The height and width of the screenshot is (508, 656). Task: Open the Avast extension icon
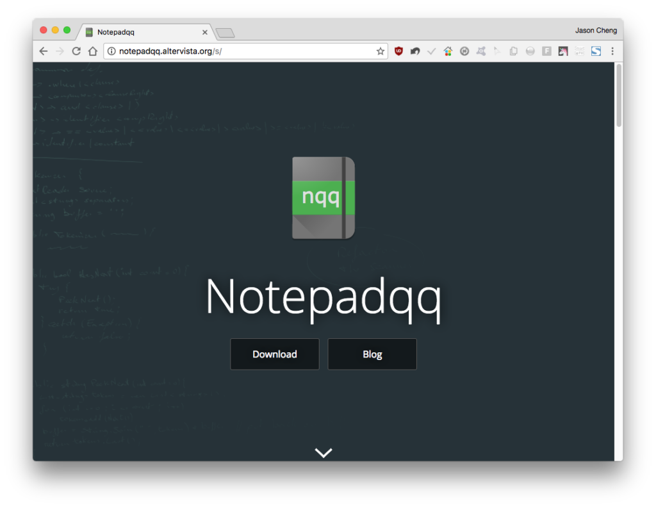click(480, 51)
